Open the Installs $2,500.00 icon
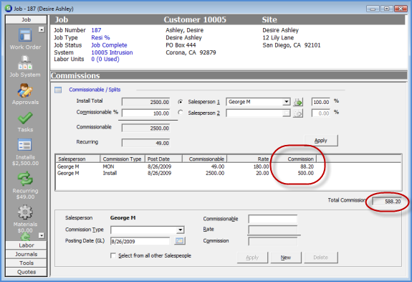The height and width of the screenshot is (282, 412). point(24,145)
